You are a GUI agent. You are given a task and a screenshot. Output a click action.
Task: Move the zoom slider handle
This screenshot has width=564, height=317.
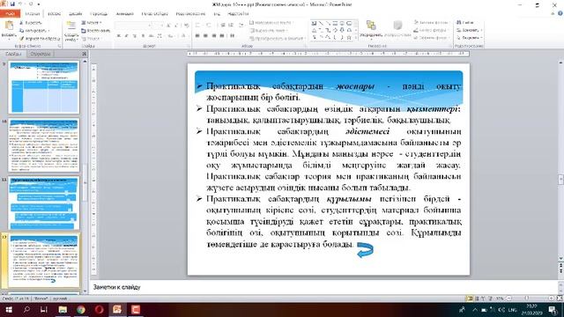[x=526, y=299]
